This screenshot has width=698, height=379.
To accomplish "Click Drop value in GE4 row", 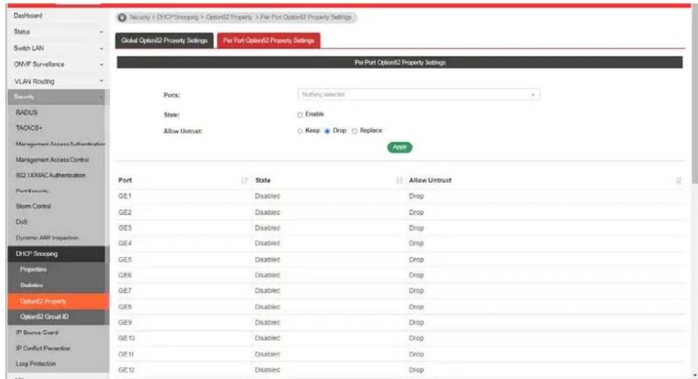I will 416,243.
